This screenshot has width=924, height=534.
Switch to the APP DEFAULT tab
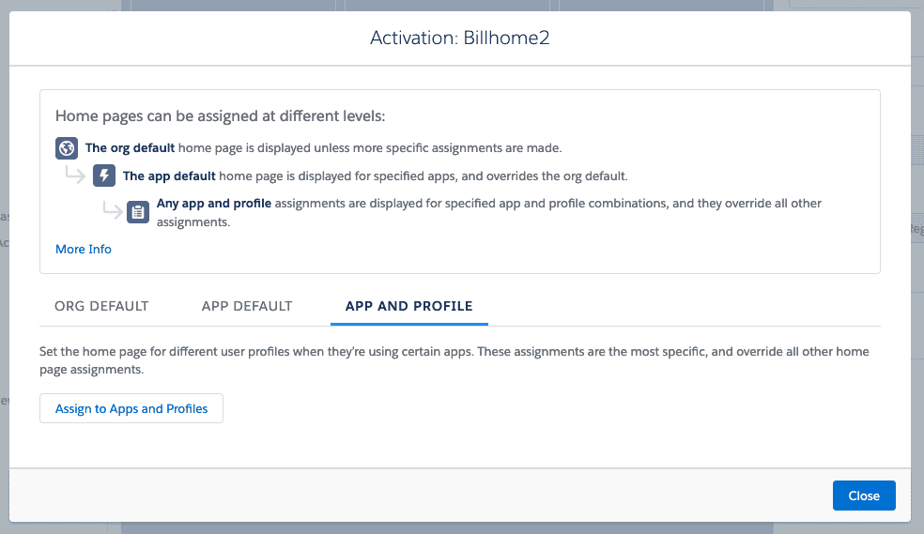pos(247,306)
